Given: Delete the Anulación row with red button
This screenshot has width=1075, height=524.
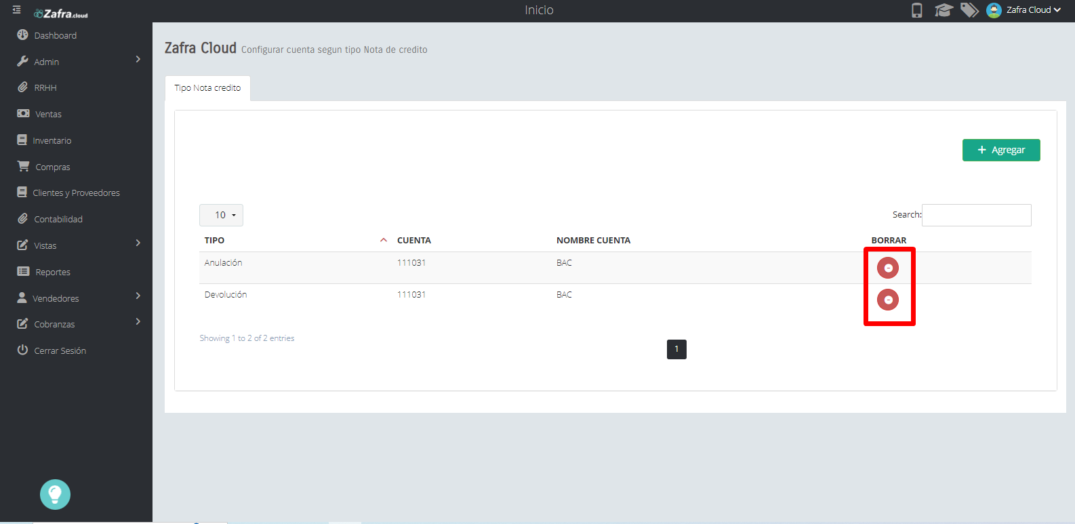Looking at the screenshot, I should click(x=888, y=268).
